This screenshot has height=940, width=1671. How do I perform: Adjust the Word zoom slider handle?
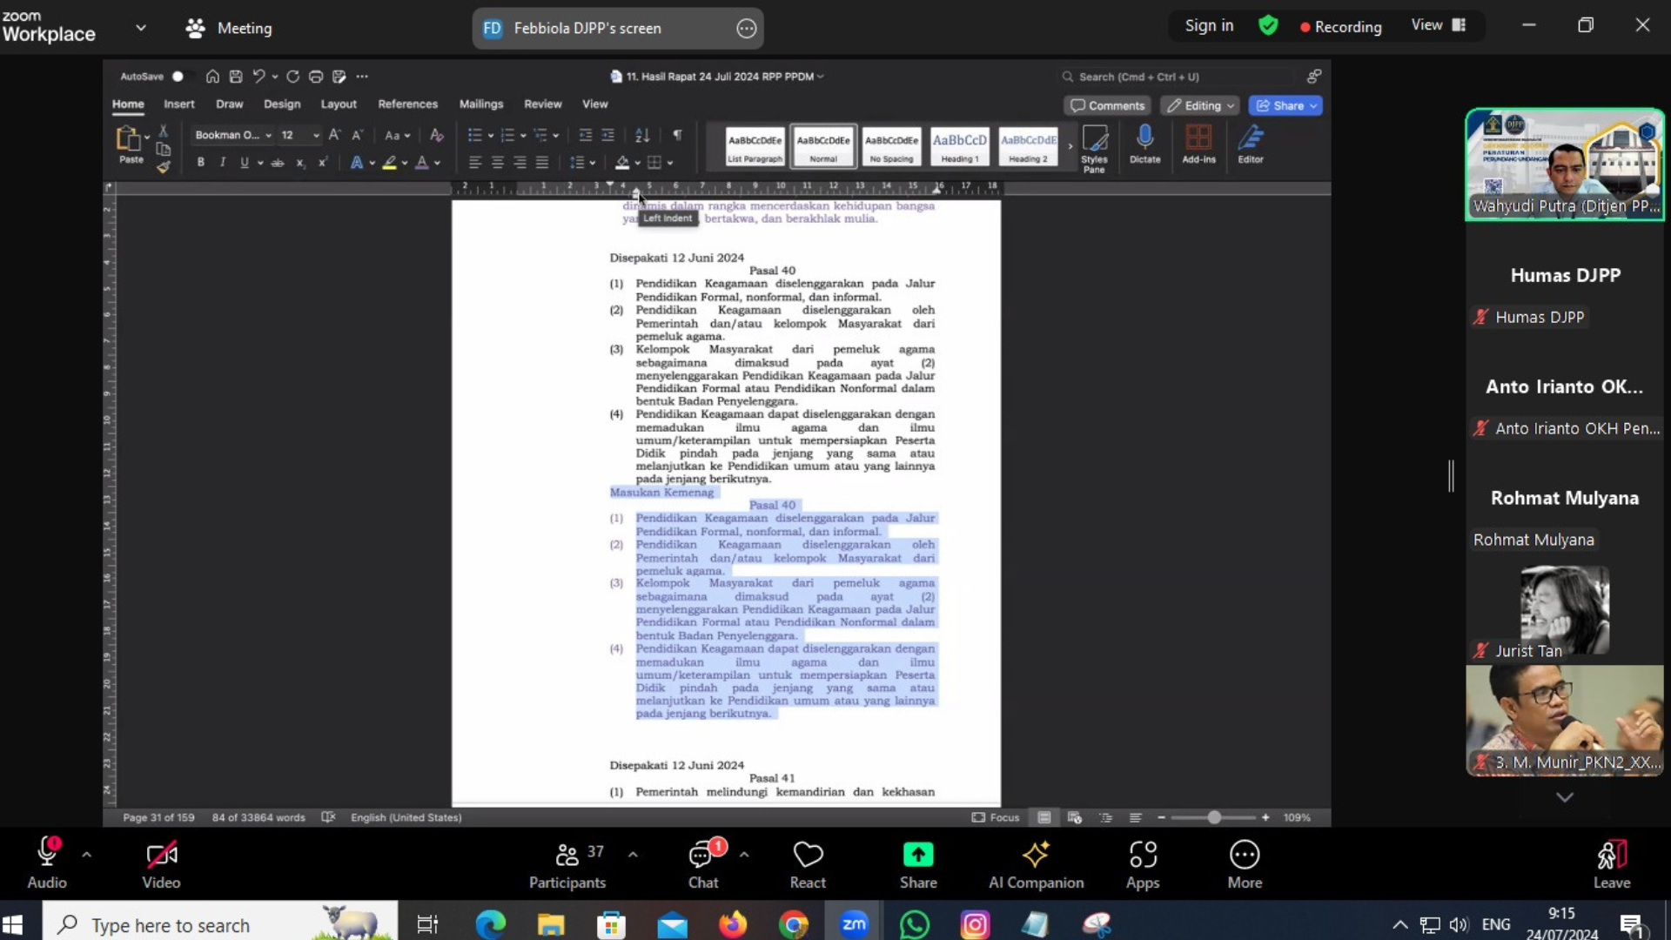tap(1214, 817)
